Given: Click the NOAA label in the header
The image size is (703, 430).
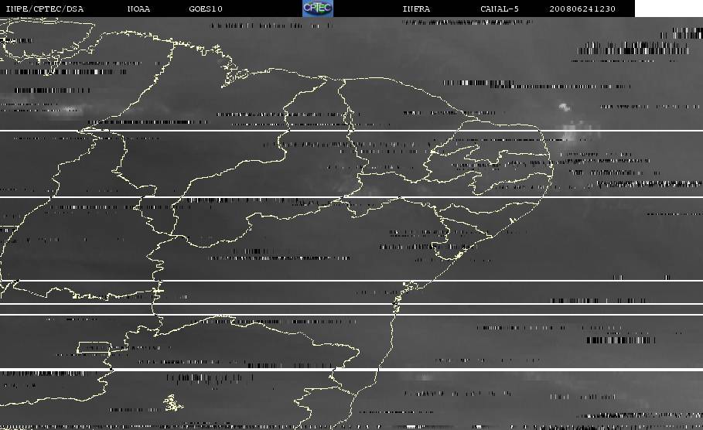Looking at the screenshot, I should (x=138, y=9).
